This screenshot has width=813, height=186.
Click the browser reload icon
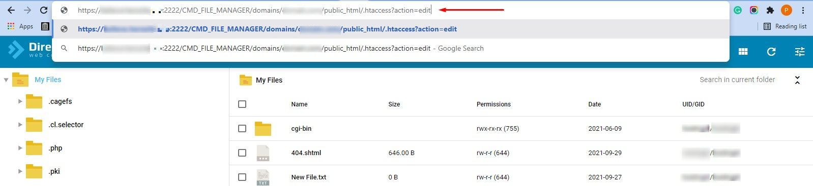click(44, 10)
